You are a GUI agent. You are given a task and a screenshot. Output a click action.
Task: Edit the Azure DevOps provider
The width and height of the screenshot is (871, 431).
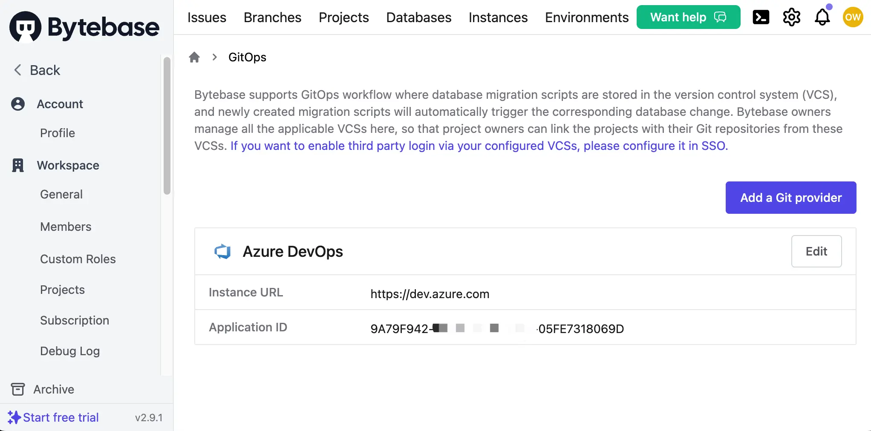coord(816,251)
